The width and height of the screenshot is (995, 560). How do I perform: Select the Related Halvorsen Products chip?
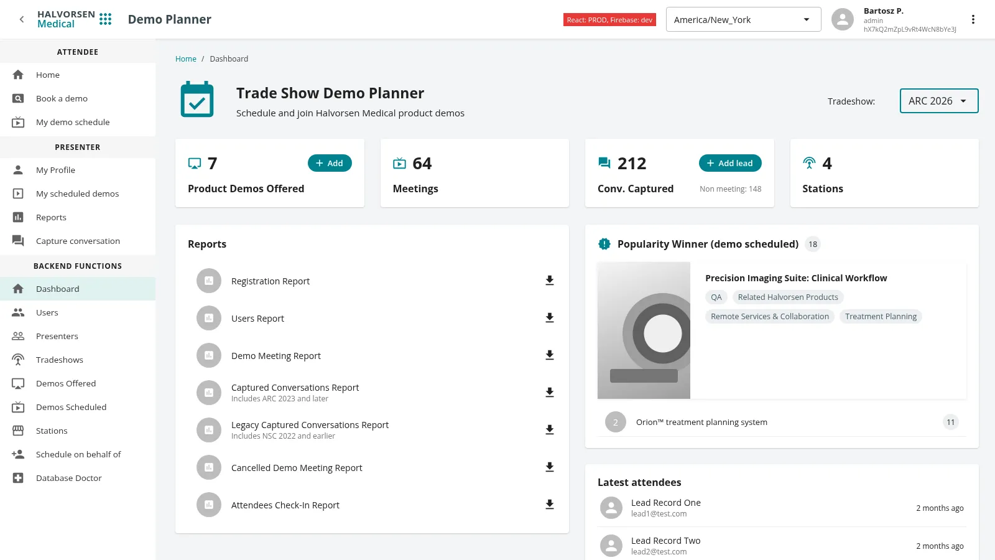(788, 297)
